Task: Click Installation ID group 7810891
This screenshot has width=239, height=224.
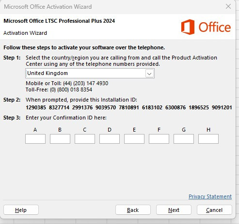Action: click(129, 107)
